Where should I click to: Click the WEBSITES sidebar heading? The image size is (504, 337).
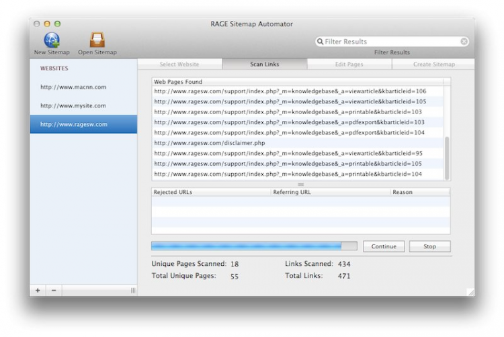pyautogui.click(x=54, y=68)
